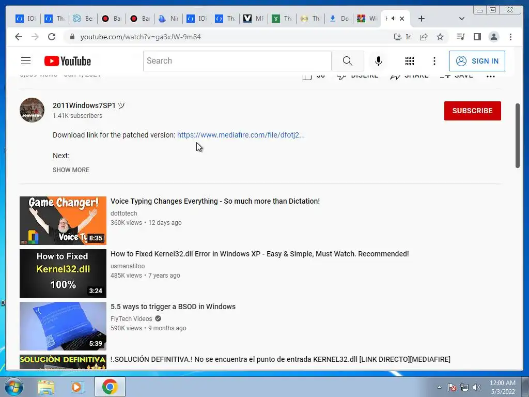Open Windows Explorer from the taskbar
This screenshot has height=397, width=529.
46,387
